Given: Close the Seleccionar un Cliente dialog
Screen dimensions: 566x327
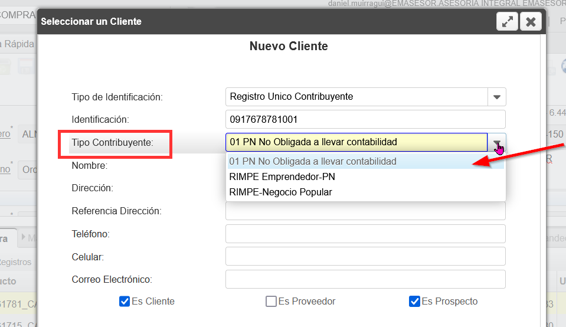Looking at the screenshot, I should [531, 22].
